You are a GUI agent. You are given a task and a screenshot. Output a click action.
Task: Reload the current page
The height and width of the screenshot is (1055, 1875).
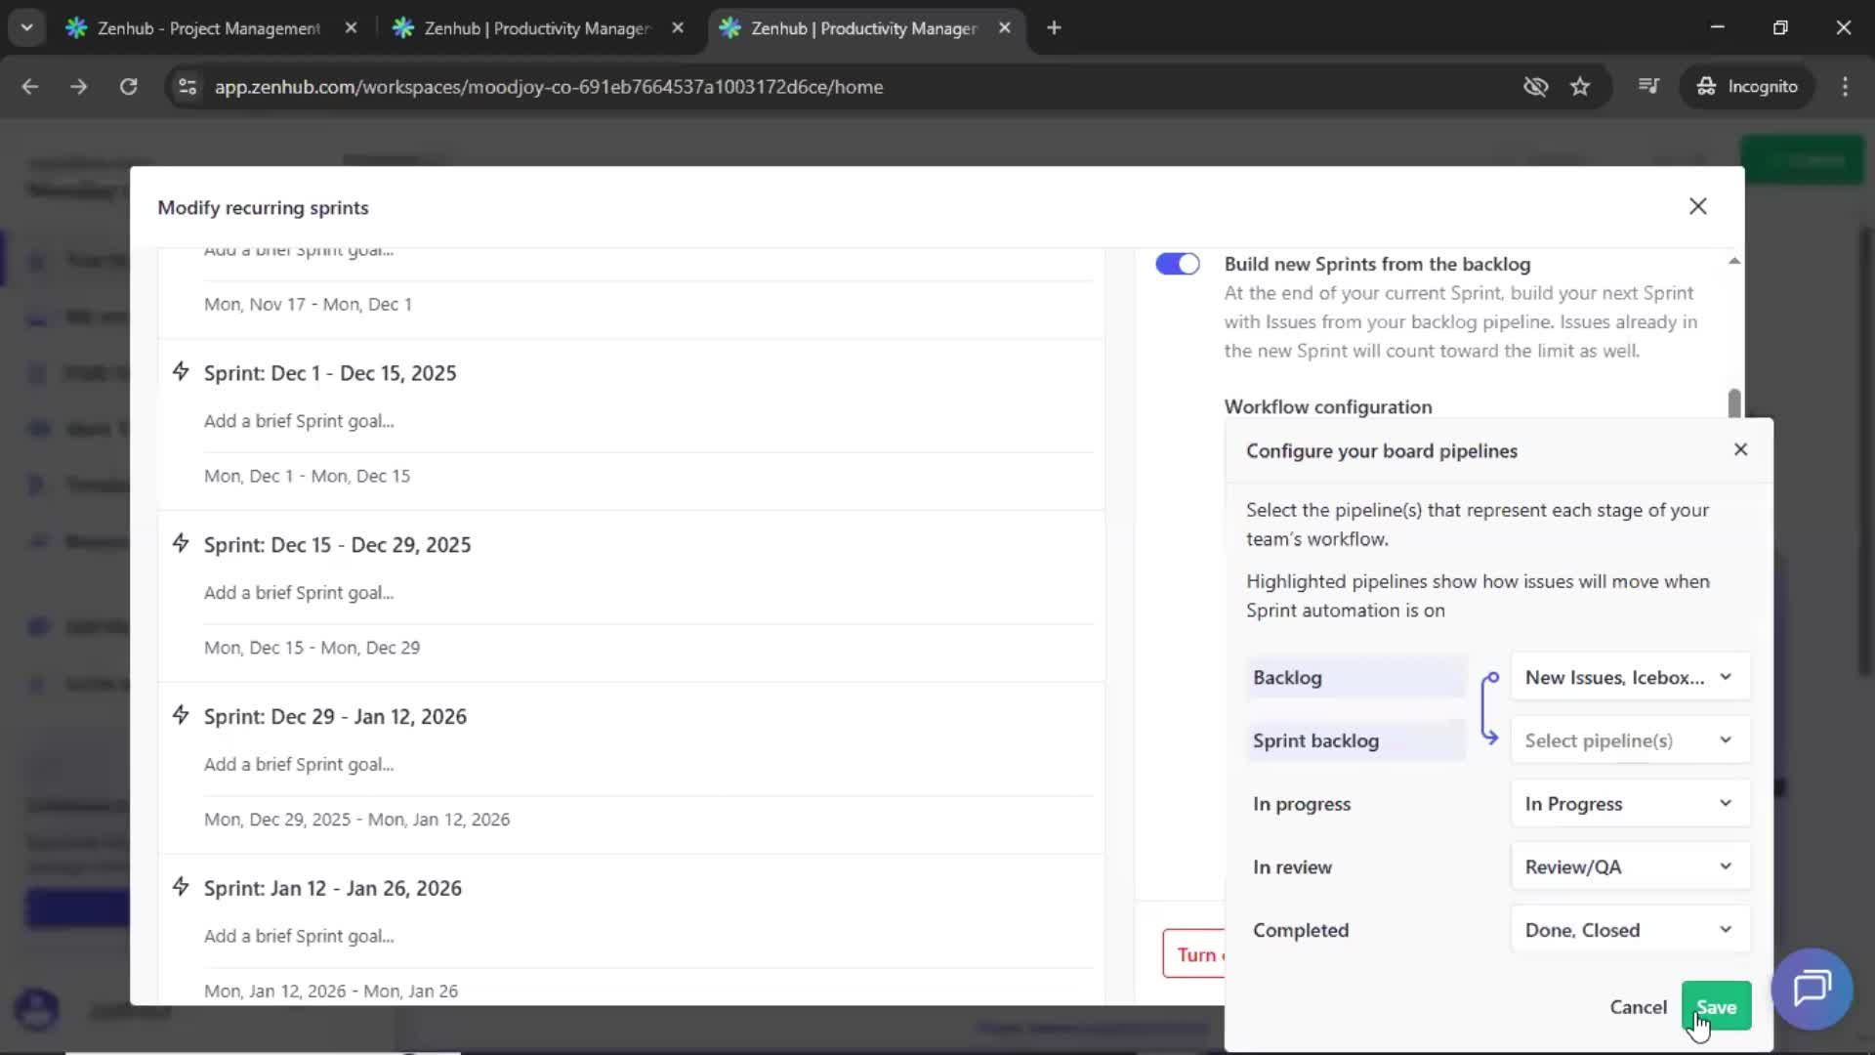point(128,87)
